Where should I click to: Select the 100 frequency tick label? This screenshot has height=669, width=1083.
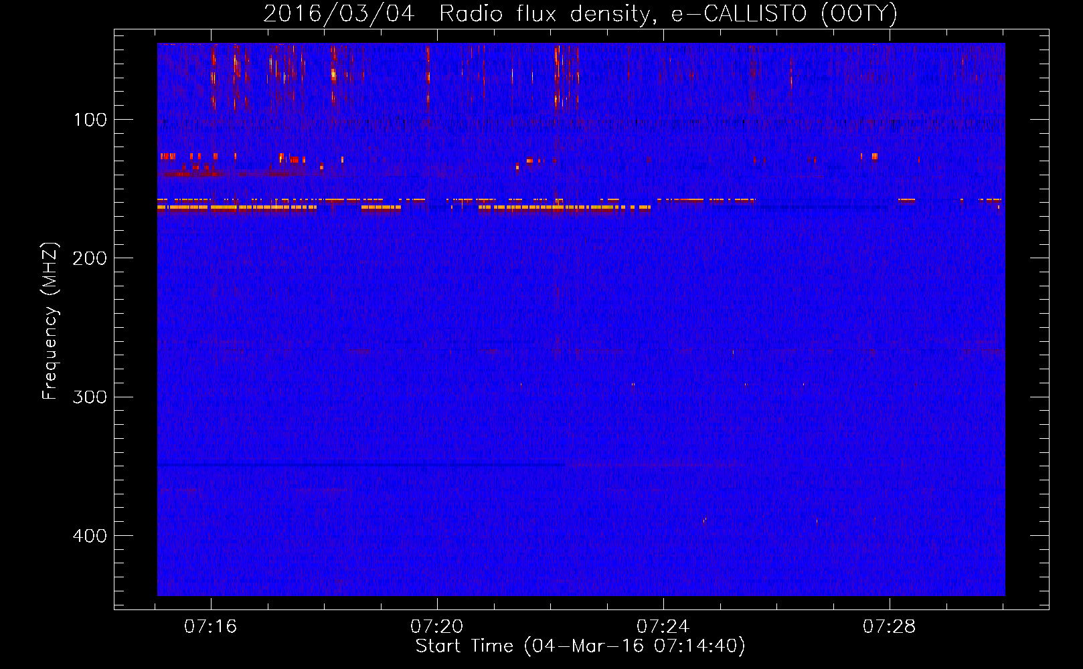click(90, 120)
